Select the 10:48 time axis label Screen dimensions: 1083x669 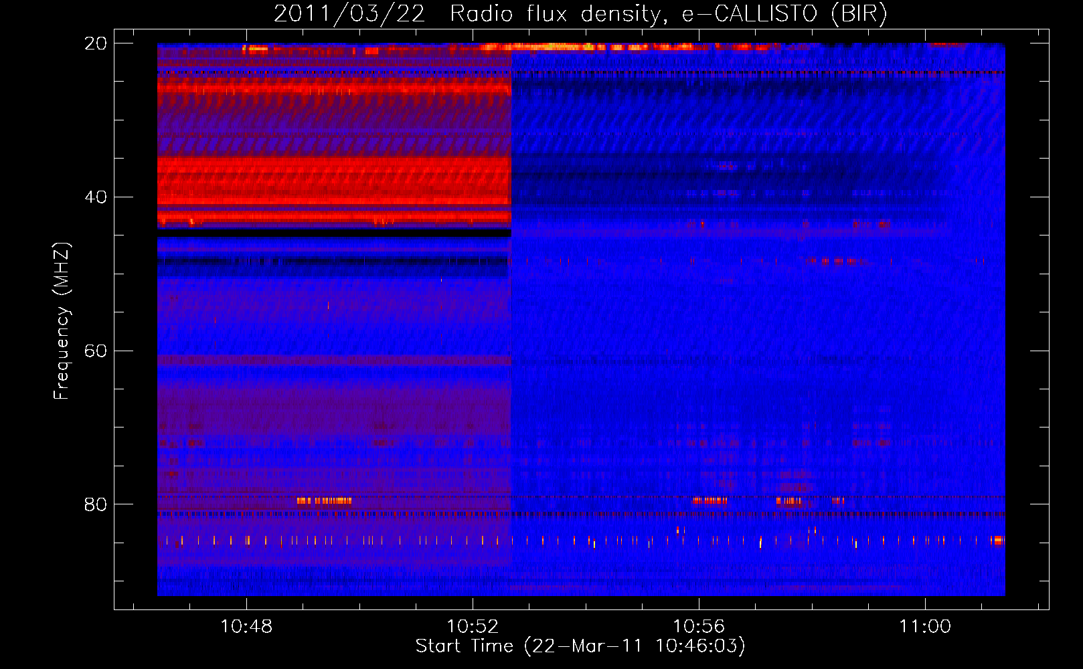pyautogui.click(x=246, y=627)
